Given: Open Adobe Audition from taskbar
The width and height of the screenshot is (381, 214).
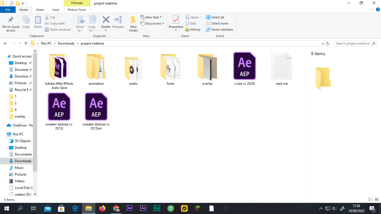Looking at the screenshot, I should click(x=157, y=208).
